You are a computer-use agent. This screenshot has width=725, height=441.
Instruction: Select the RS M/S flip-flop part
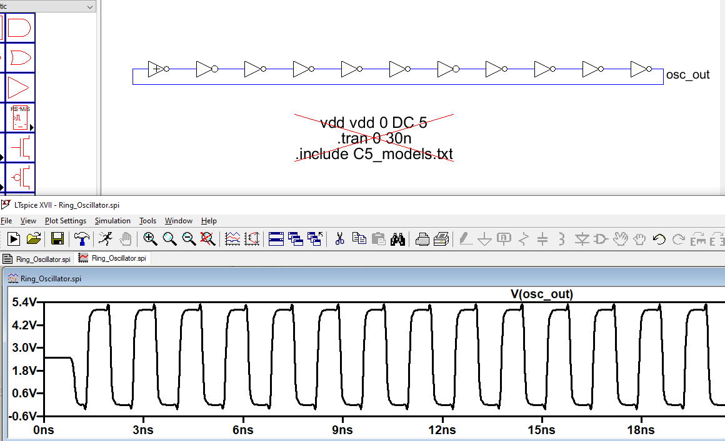(20, 118)
